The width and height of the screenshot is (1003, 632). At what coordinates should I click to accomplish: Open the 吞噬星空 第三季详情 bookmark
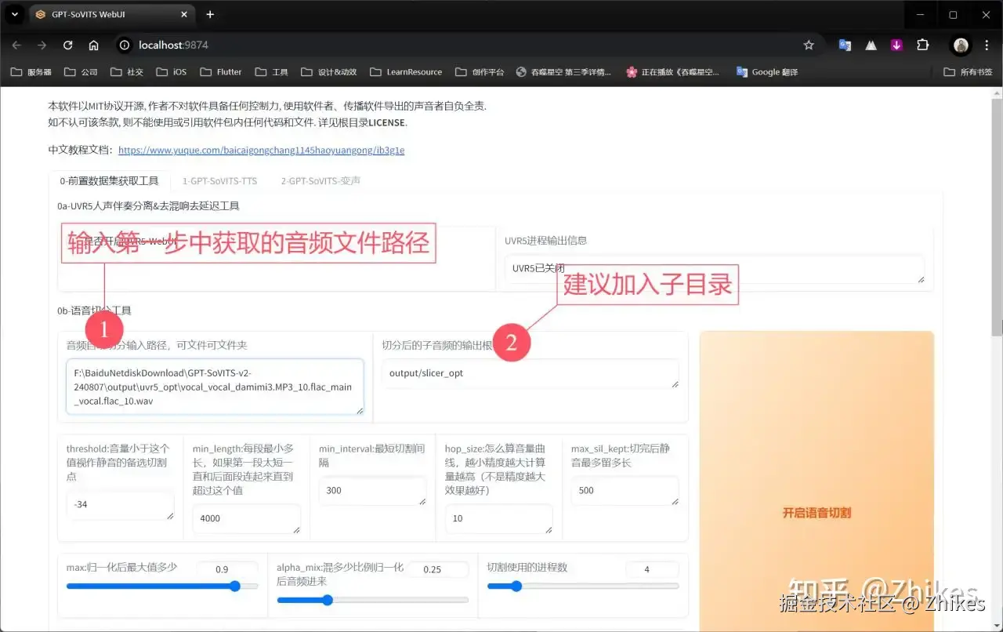(x=563, y=72)
